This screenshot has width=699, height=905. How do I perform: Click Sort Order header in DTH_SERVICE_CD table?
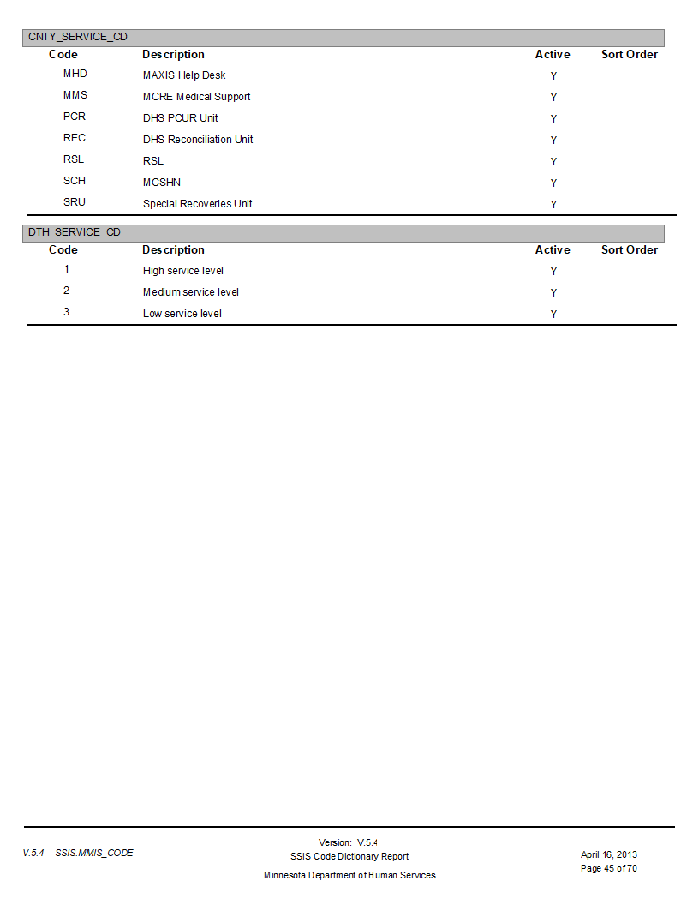tap(630, 250)
